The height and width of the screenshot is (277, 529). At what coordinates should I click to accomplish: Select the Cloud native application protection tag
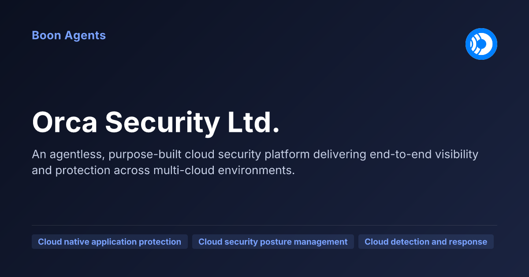click(x=110, y=242)
